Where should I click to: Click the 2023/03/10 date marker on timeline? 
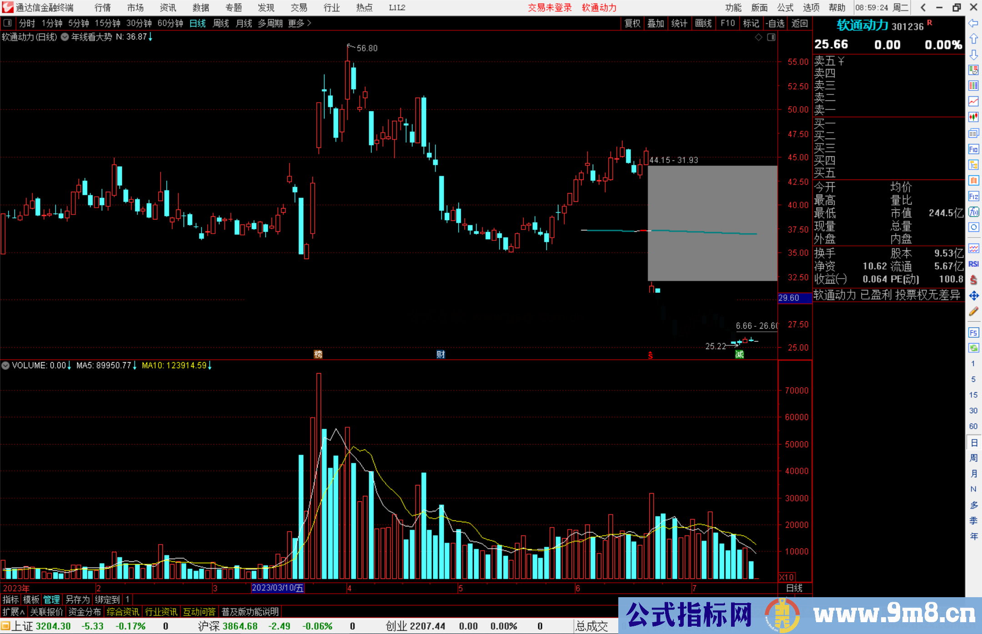click(277, 588)
